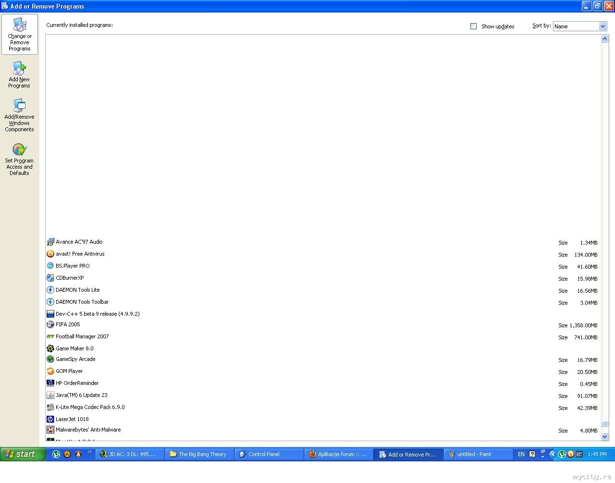615x483 pixels.
Task: Select K-Lite Mega Codec Pack 6.9.0 name
Action: 90,407
